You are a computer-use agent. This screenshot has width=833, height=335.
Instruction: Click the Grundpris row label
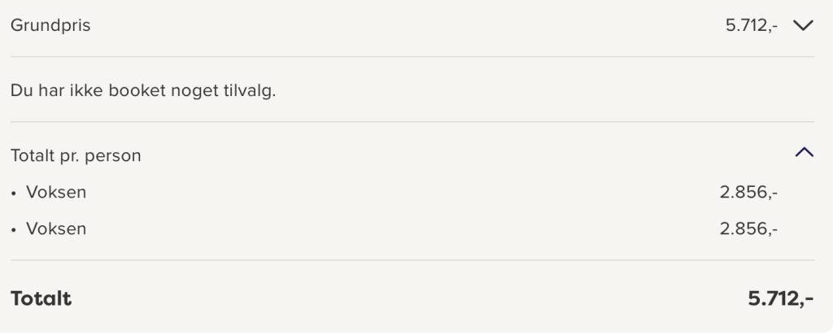(x=50, y=25)
